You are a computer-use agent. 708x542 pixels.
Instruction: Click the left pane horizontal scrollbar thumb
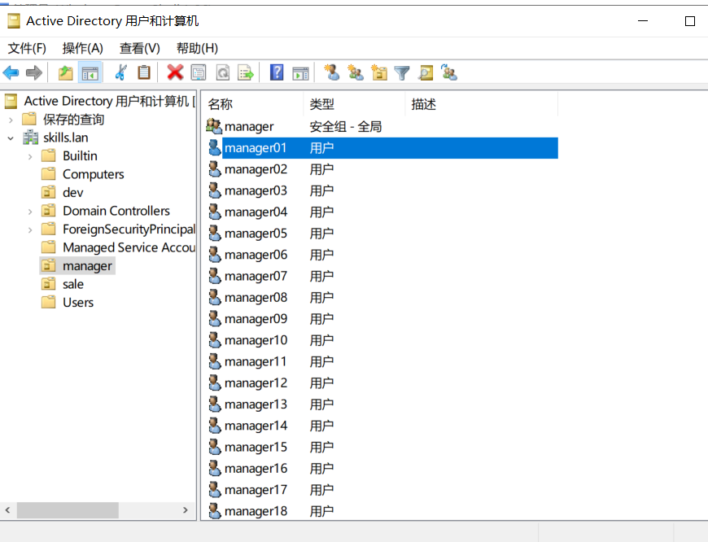(67, 510)
